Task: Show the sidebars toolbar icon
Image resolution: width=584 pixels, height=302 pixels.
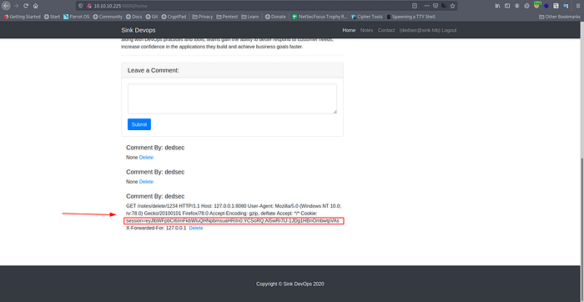Action: point(507,6)
